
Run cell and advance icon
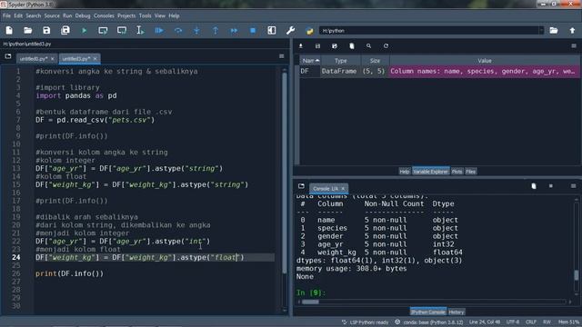coord(122,30)
